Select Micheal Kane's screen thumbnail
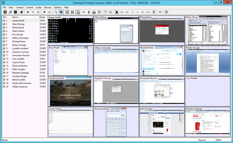Image resolution: width=233 pixels, height=143 pixels. 162,61
